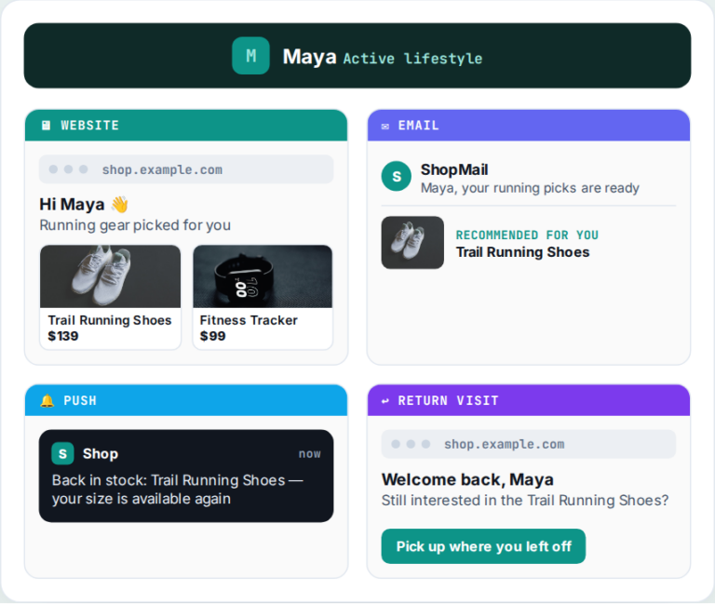Click the Trail Running Shoes email recommendation title
The image size is (715, 604).
[522, 252]
